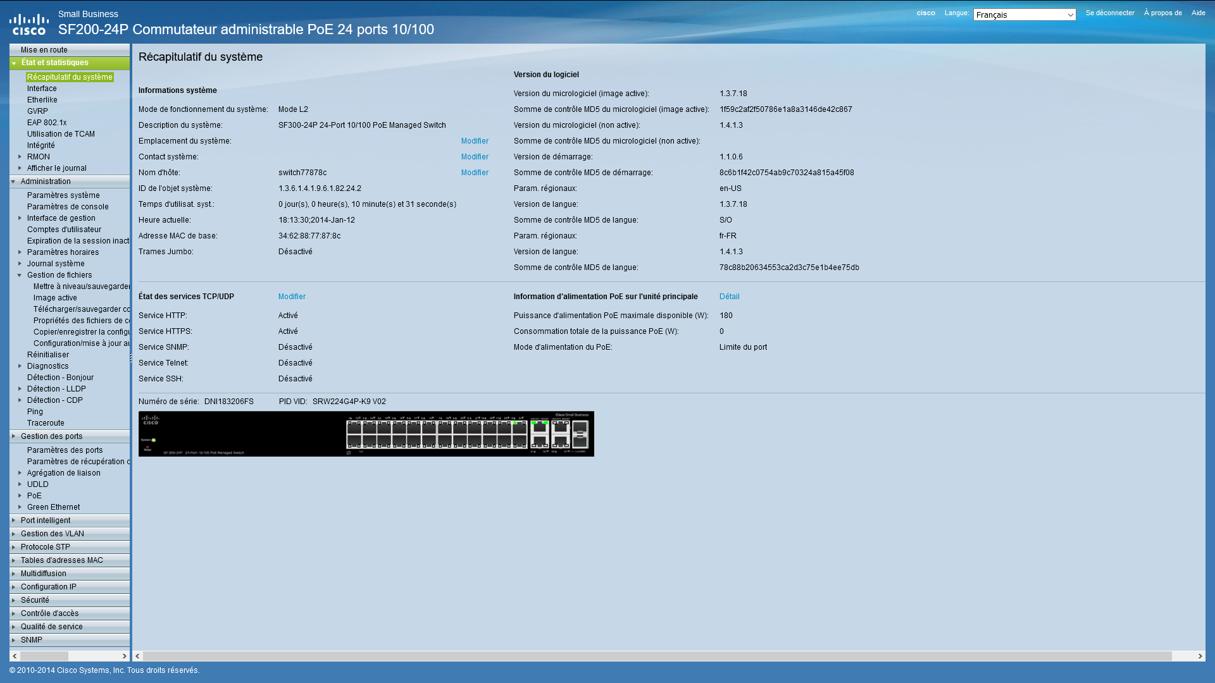Collapse the État et statistiques section

[x=14, y=63]
